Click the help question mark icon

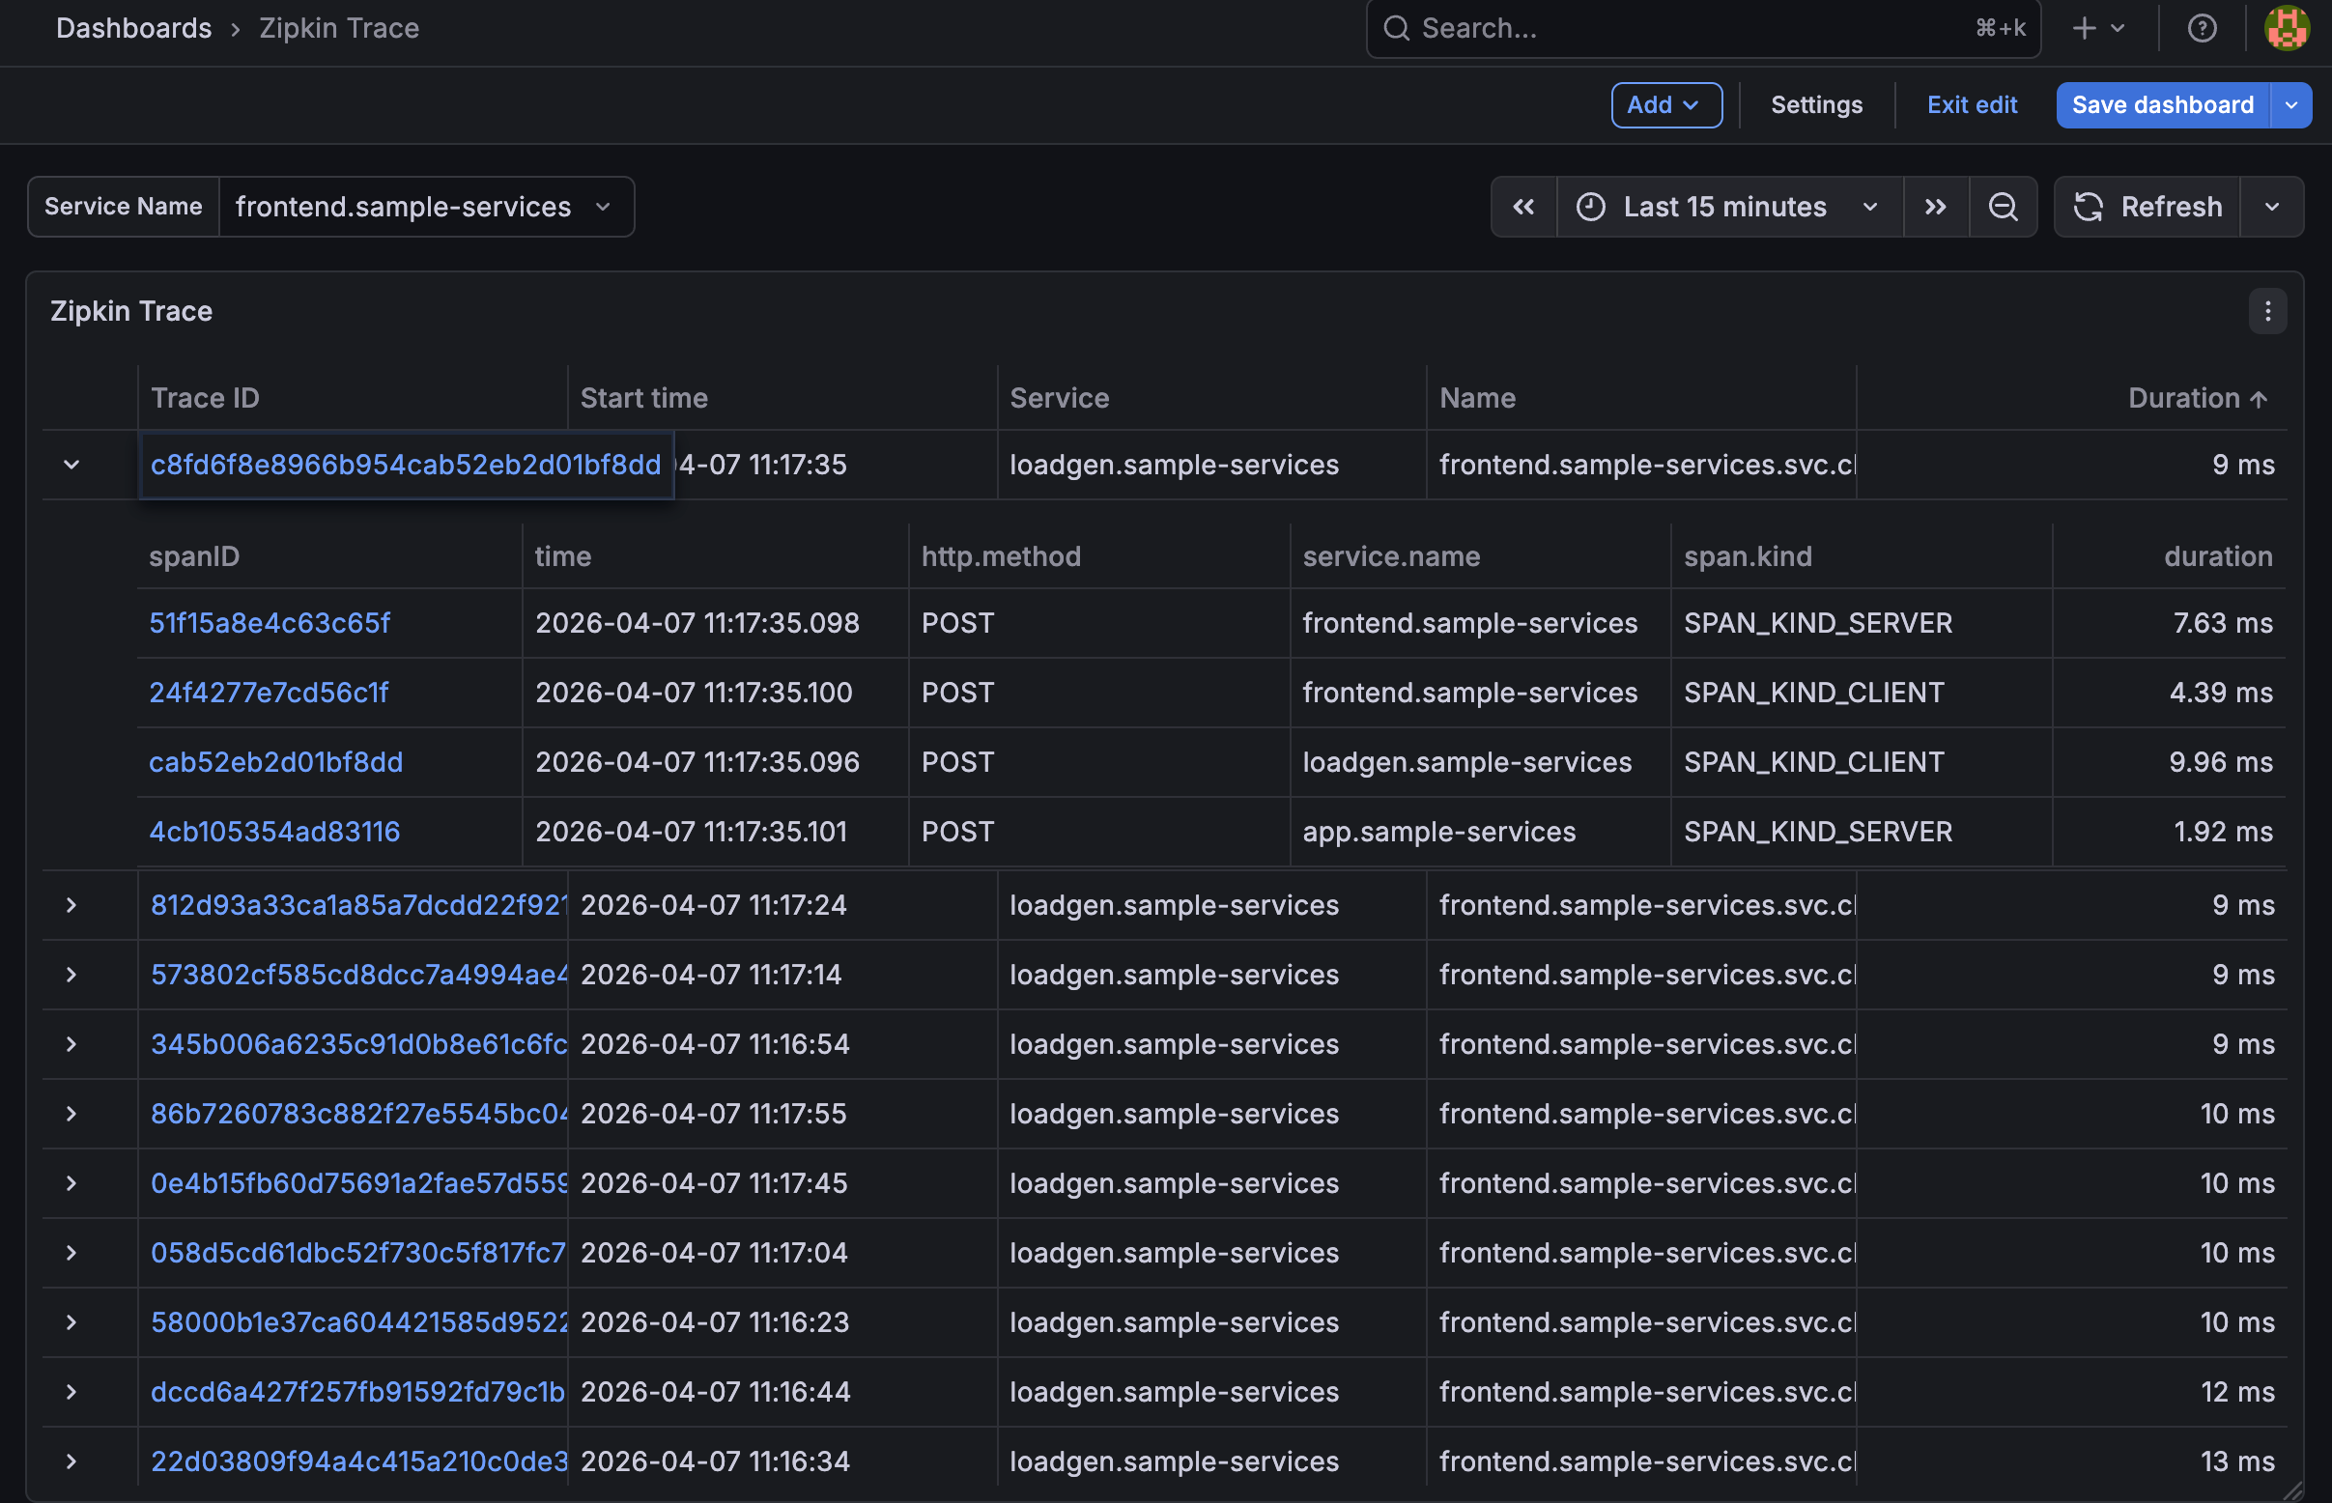pyautogui.click(x=2202, y=28)
